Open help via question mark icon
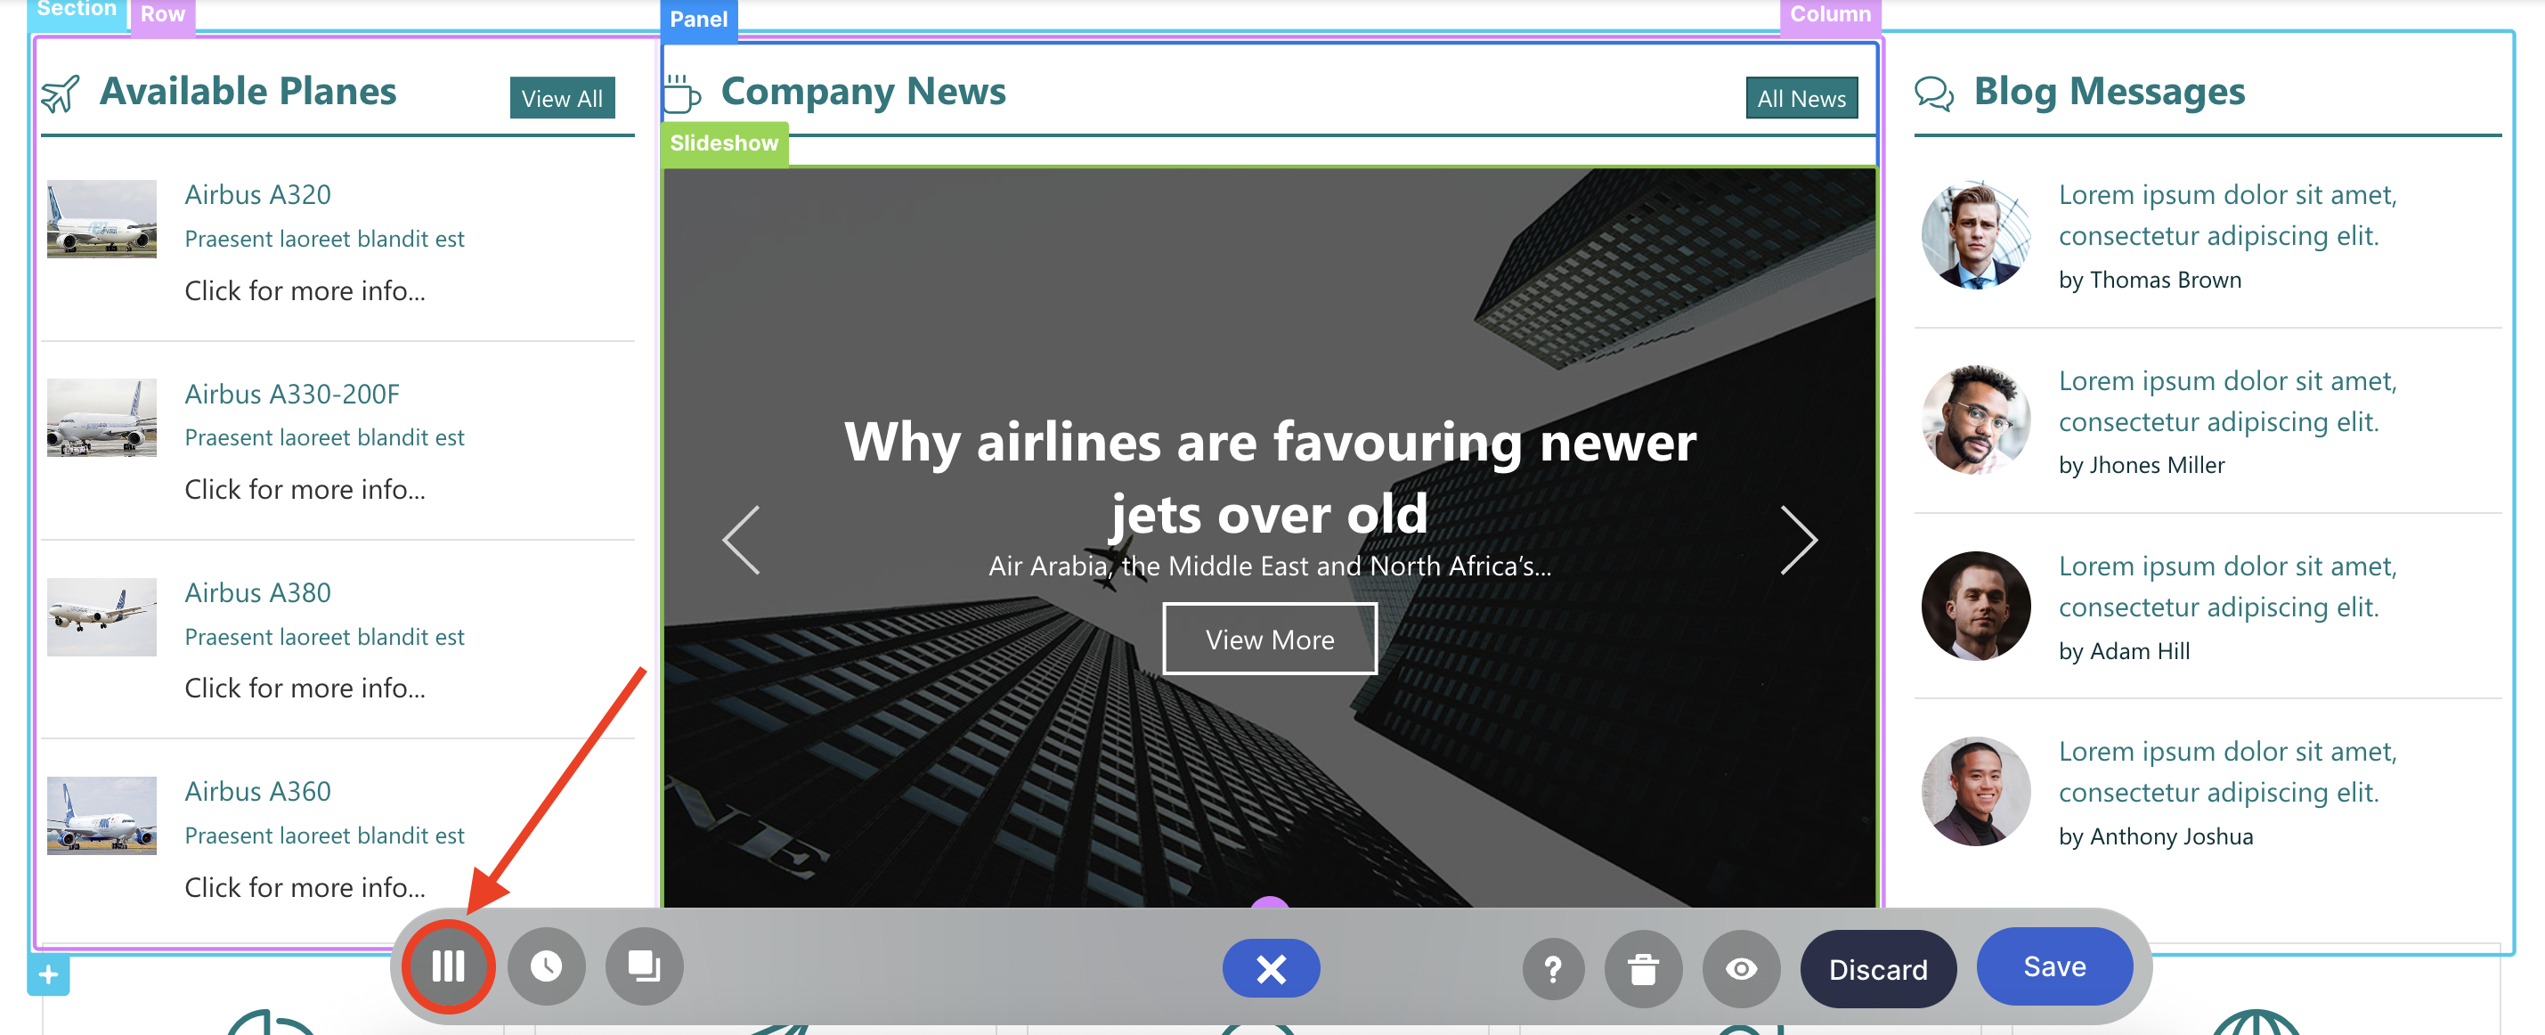2545x1035 pixels. [1553, 969]
